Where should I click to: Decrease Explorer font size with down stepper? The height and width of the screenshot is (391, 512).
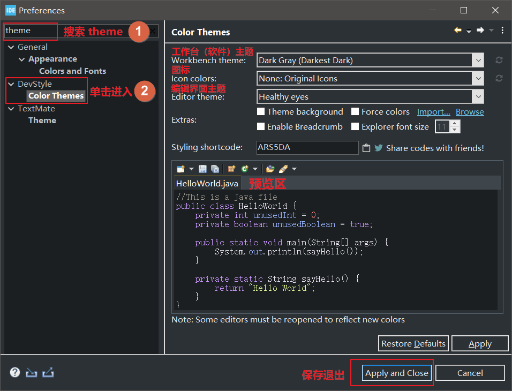(x=455, y=130)
